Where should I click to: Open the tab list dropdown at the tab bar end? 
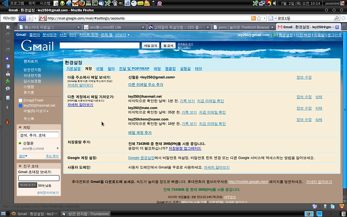click(x=344, y=27)
